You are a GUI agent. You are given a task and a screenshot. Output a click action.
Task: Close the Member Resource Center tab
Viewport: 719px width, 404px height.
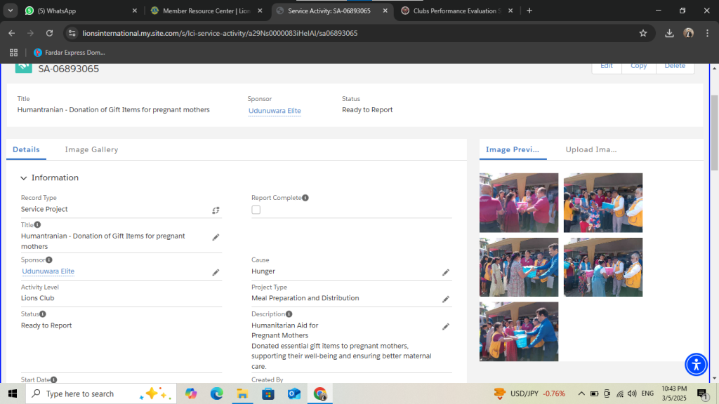point(260,11)
